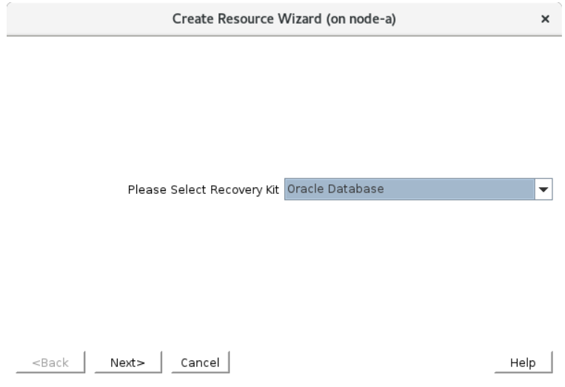Close the wizard with the X icon

(546, 18)
